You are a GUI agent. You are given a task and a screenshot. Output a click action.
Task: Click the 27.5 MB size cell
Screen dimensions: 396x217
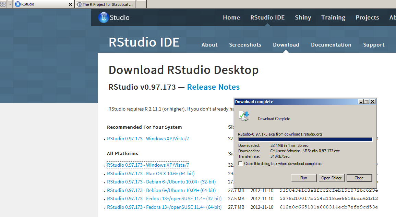tap(236, 199)
